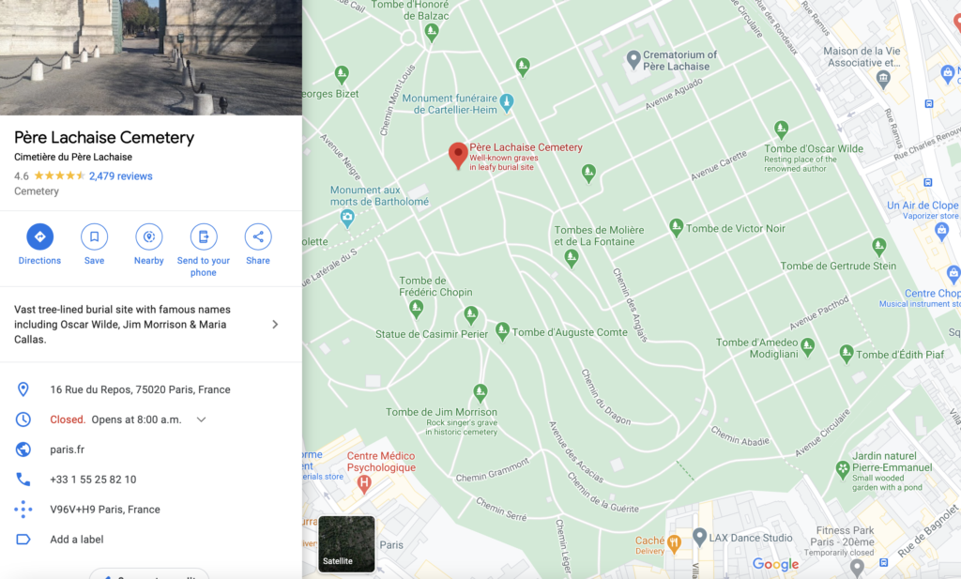The height and width of the screenshot is (579, 961).
Task: Click Add a label option
Action: pyautogui.click(x=77, y=540)
